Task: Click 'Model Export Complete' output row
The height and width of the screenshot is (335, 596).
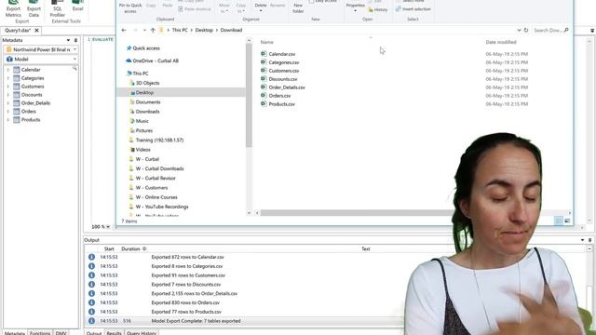Action: coord(243,321)
